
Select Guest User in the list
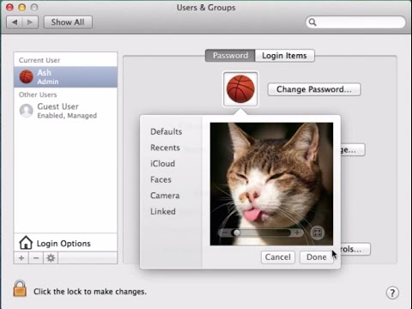point(65,111)
